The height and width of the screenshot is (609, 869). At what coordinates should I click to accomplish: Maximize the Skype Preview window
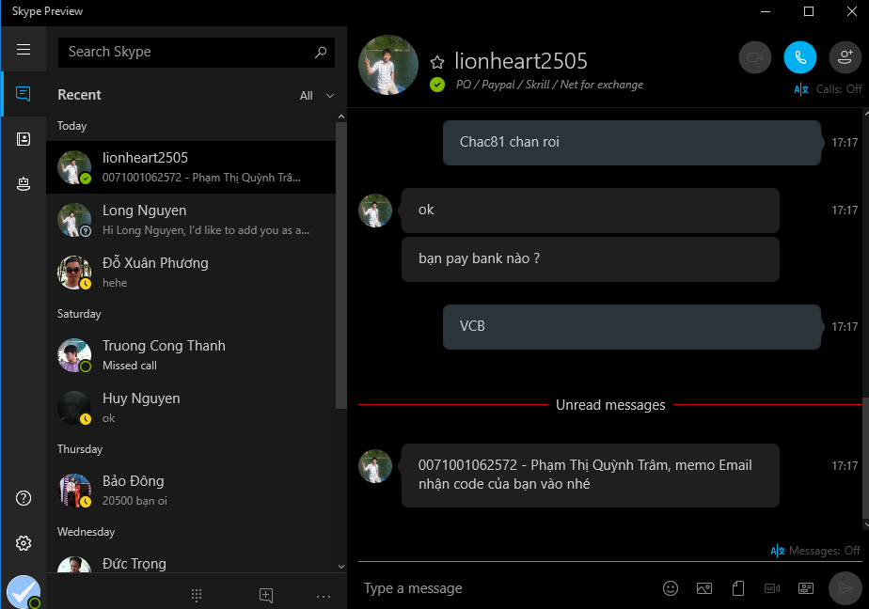pyautogui.click(x=809, y=11)
